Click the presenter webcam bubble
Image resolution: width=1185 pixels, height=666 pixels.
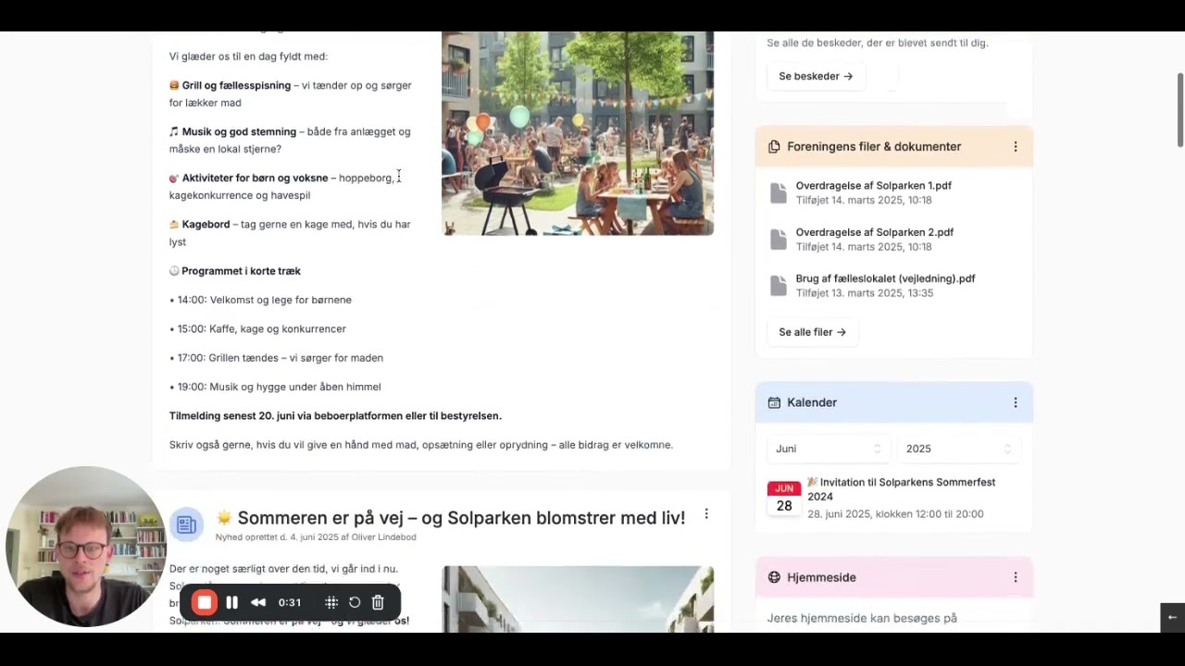[x=85, y=547]
